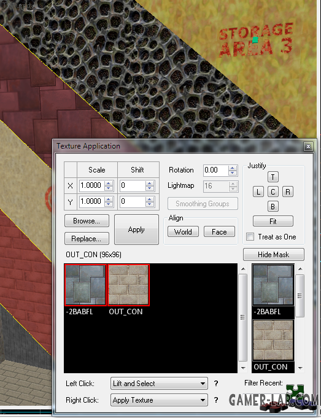The image size is (321, 418).
Task: Select the -2BABFL texture in black list
Action: click(85, 285)
